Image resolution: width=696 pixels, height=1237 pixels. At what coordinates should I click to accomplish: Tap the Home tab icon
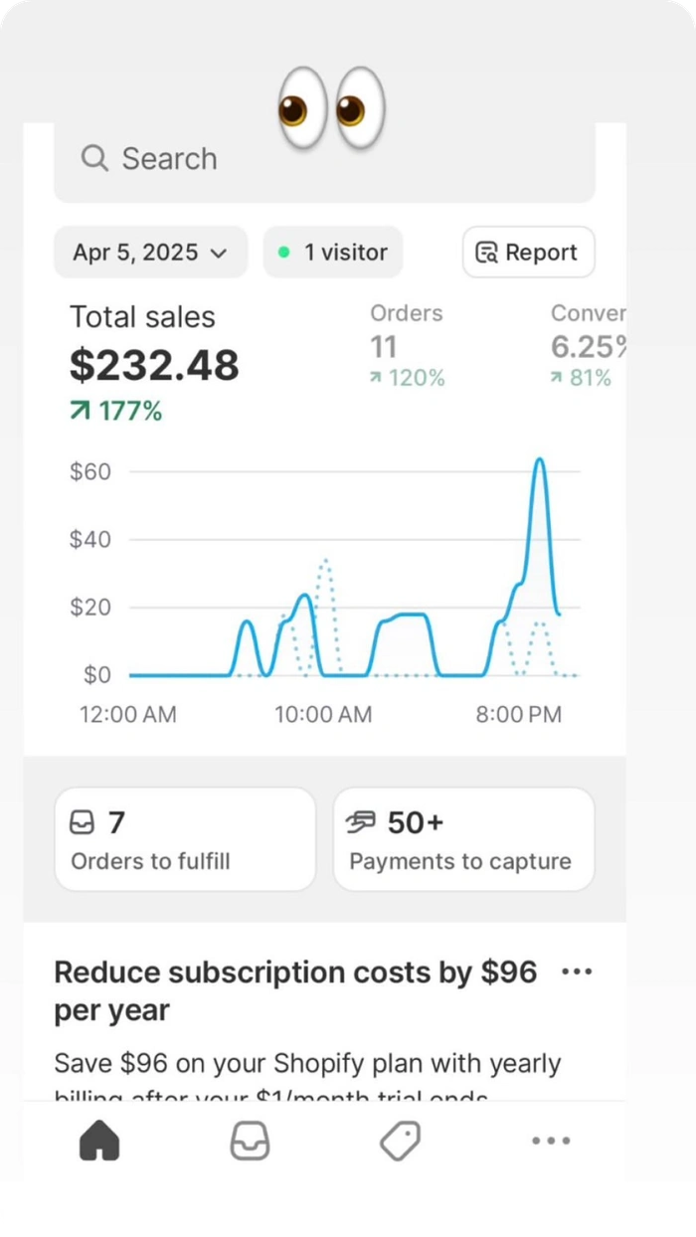point(99,1141)
